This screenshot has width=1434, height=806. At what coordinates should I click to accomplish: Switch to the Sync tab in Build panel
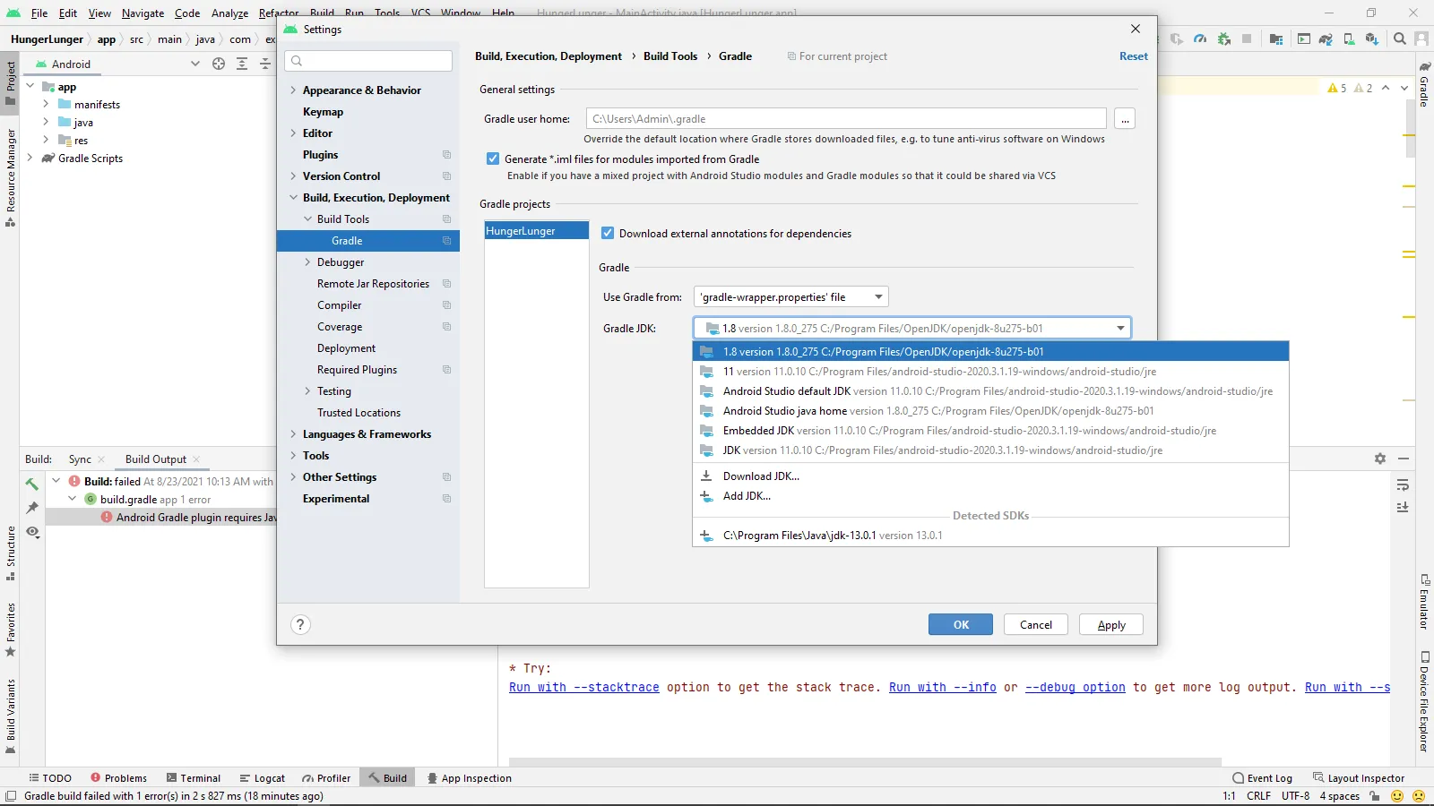[x=80, y=459]
